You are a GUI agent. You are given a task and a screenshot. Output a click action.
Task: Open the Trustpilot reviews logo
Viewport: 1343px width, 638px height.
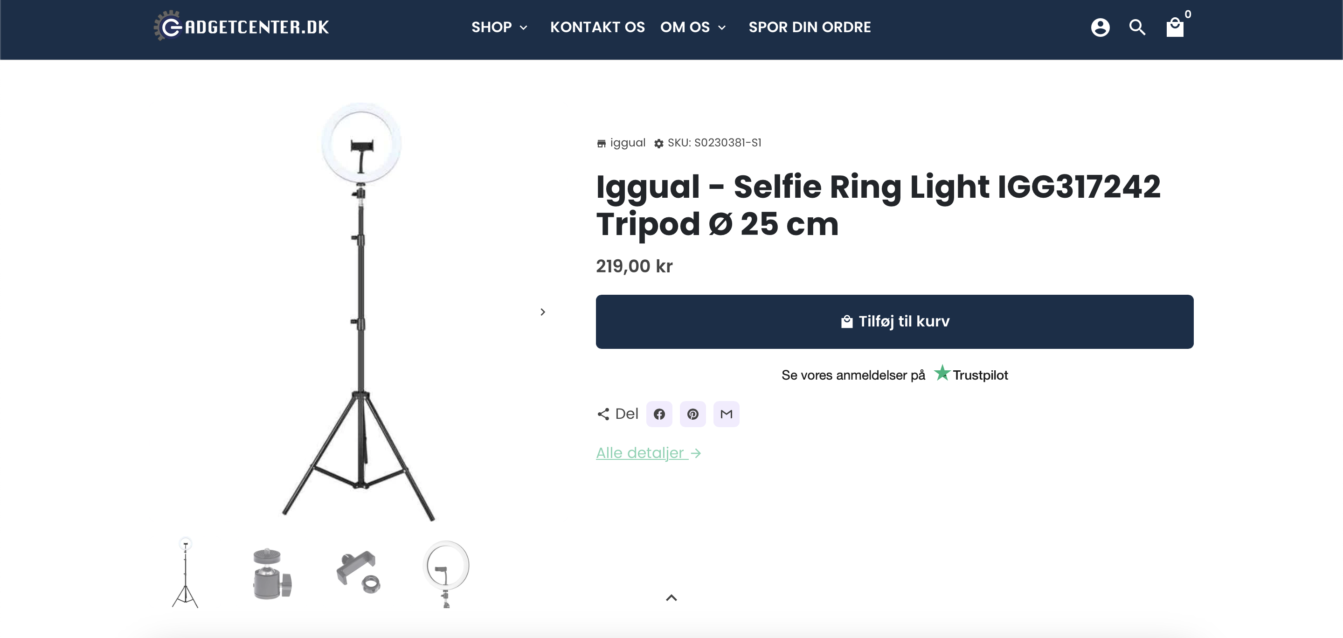click(971, 374)
